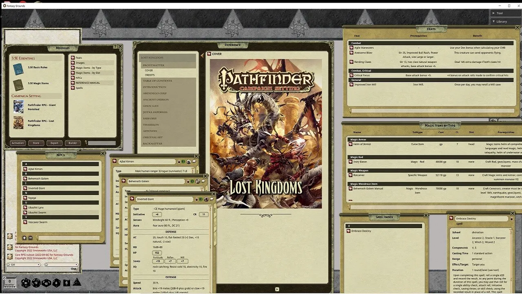
Task: Open Rotcarver magic item link icon
Action: pos(351,175)
